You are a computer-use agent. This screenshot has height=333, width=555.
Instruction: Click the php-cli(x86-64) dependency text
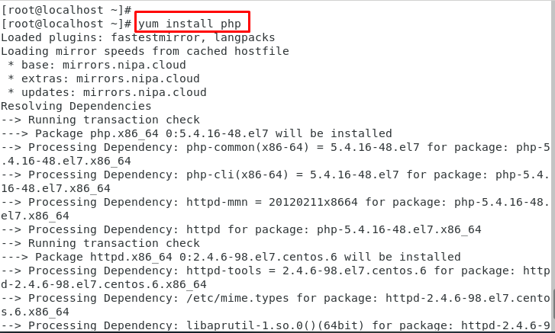coord(237,175)
